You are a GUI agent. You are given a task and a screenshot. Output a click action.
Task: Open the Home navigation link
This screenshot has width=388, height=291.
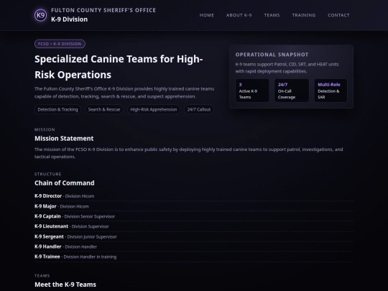pos(207,15)
